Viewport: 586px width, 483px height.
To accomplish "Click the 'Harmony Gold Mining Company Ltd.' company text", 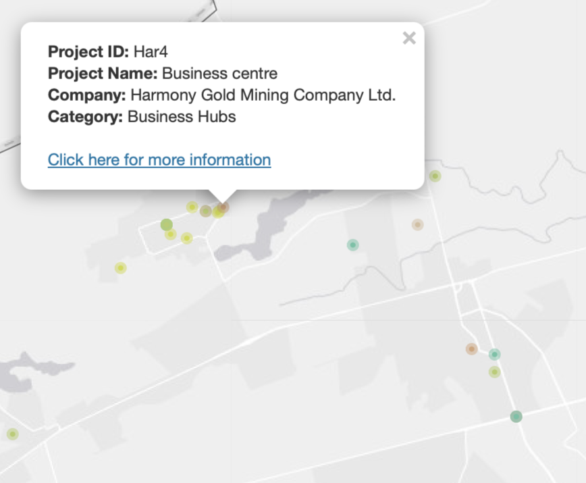I will (263, 95).
